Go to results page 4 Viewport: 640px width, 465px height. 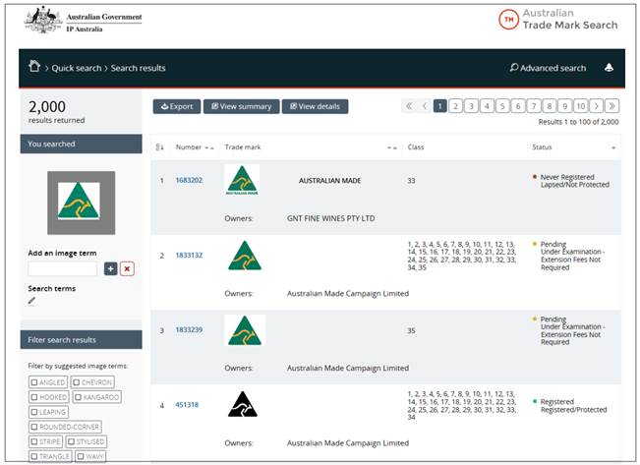click(x=487, y=106)
